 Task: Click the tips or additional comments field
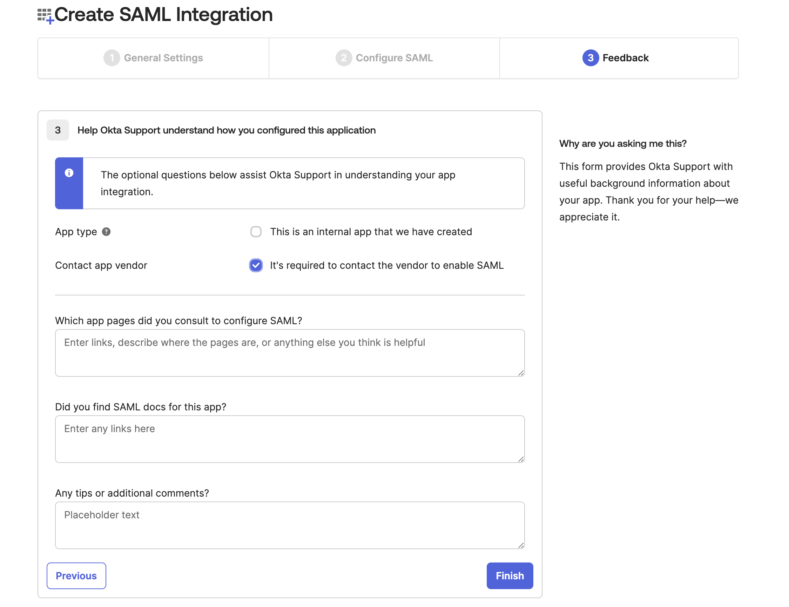tap(290, 525)
